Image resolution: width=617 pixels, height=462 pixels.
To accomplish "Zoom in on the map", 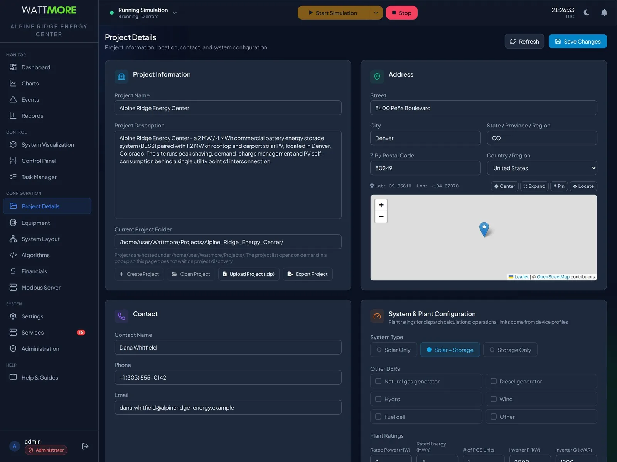I will coord(381,205).
